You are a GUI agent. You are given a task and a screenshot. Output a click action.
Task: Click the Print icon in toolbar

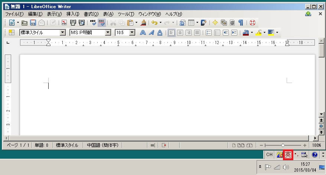(73, 23)
